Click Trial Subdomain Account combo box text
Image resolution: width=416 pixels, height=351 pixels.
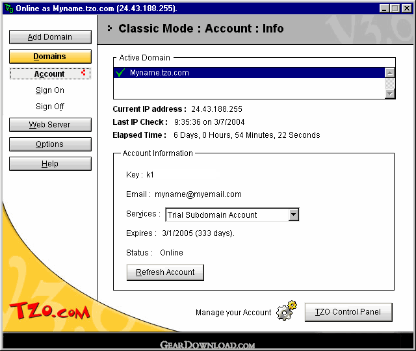pyautogui.click(x=213, y=215)
